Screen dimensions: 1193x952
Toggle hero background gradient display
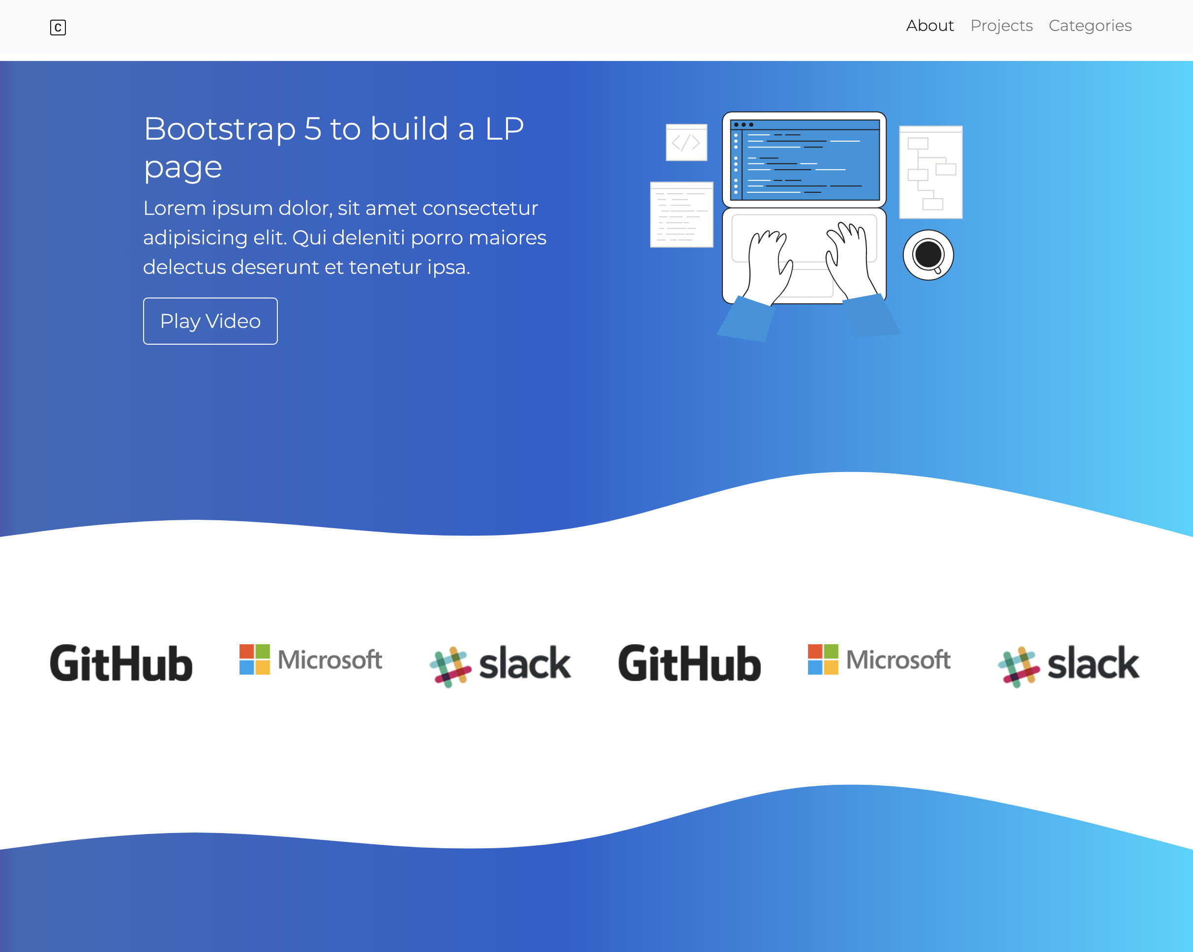[x=59, y=26]
